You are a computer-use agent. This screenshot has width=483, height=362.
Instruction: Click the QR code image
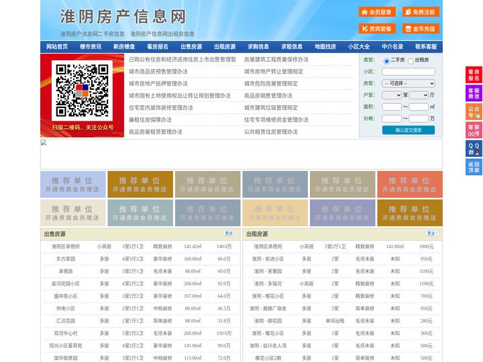82,90
